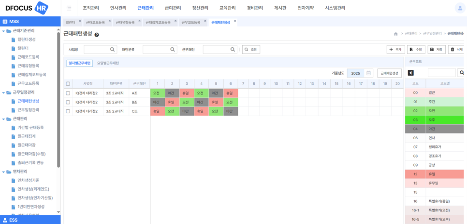Viewport: 467px width, 224px height.
Task: Click the search icon in 사업장 field
Action: tap(112, 50)
